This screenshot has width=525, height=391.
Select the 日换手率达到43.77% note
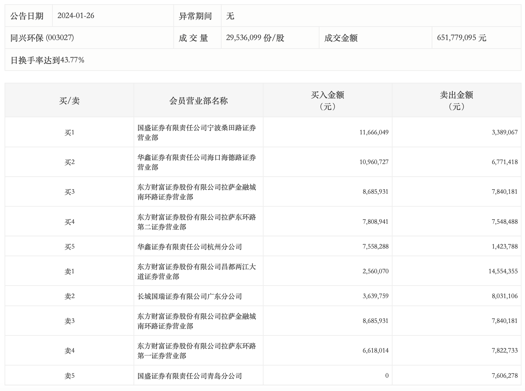(x=47, y=60)
